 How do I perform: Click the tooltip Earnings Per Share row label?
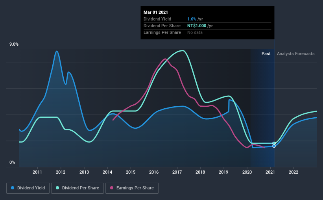[162, 32]
